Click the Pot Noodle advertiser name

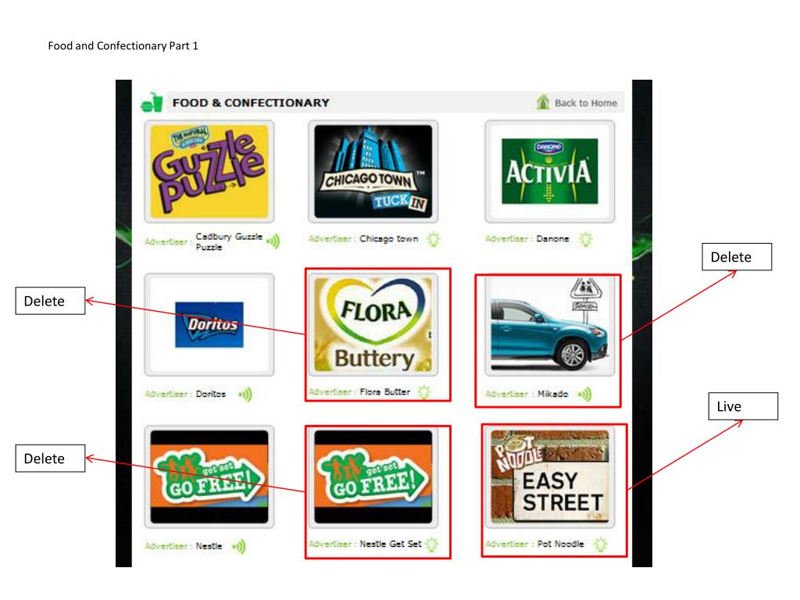point(560,544)
